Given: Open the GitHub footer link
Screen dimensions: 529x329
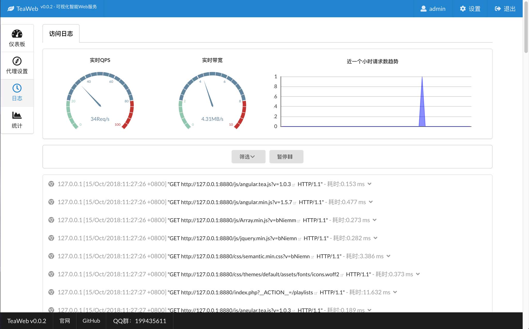Looking at the screenshot, I should point(91,321).
